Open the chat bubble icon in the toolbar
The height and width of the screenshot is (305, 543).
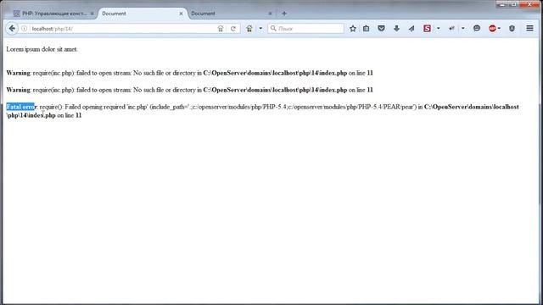click(477, 28)
